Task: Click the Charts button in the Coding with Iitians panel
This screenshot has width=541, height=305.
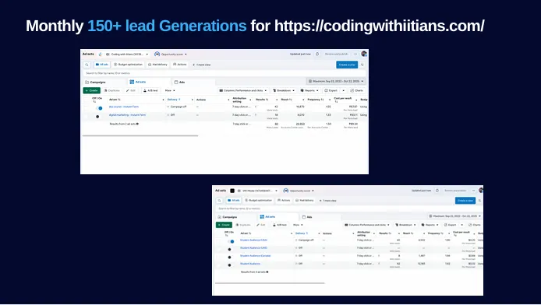Action: [357, 90]
